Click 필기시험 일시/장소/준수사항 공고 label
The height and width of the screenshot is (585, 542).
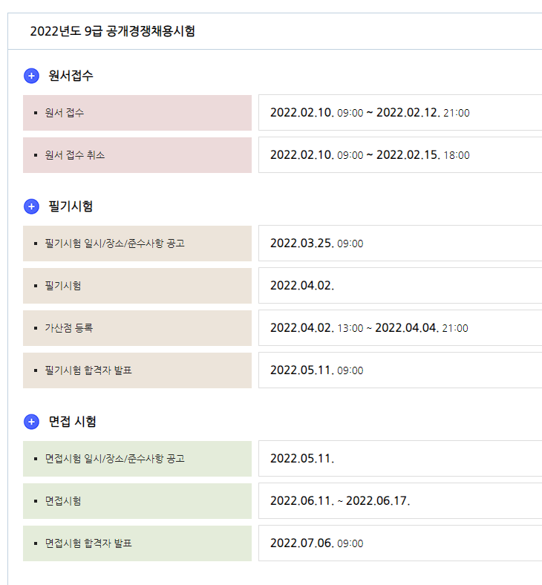114,244
